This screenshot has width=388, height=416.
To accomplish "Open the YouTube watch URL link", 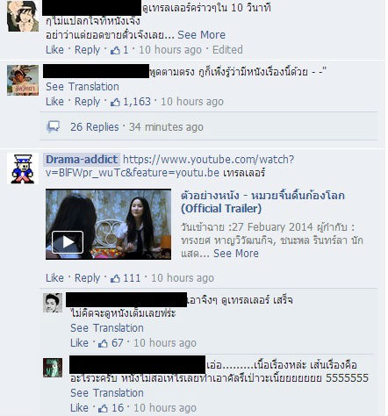I will point(170,166).
